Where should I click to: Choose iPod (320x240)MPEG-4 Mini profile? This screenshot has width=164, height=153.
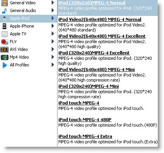89,86
